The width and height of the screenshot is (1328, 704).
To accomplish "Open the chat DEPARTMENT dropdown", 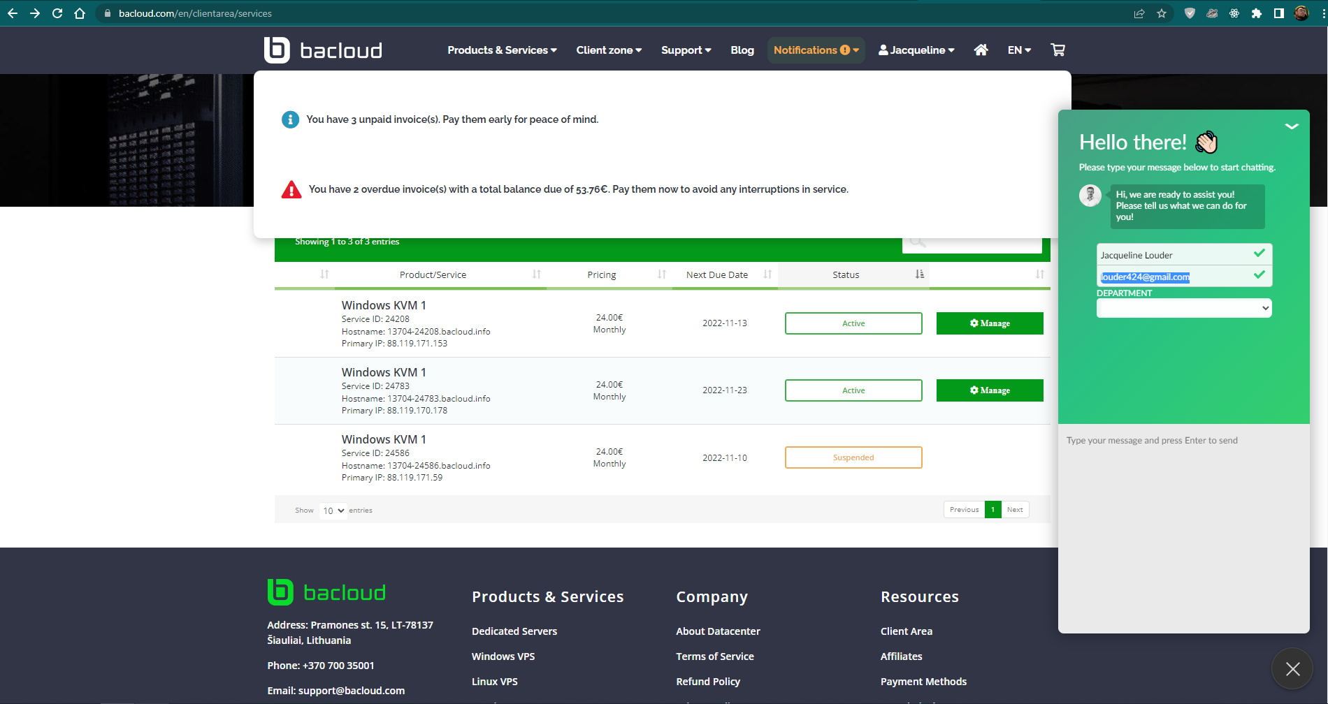I will point(1184,308).
